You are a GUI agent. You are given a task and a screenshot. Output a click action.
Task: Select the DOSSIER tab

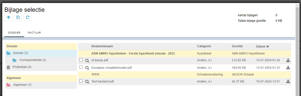click(x=14, y=33)
